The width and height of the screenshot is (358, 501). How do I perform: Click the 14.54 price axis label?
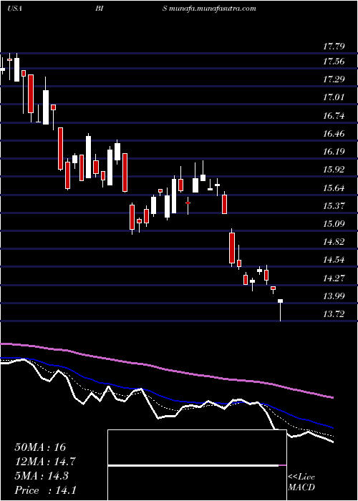click(x=334, y=260)
